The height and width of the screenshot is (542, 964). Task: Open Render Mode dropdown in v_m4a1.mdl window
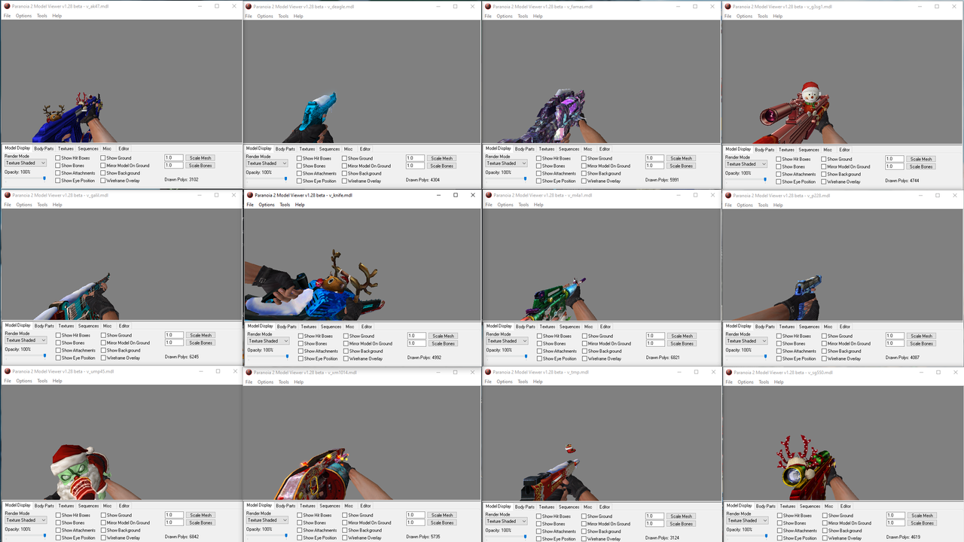coord(507,341)
